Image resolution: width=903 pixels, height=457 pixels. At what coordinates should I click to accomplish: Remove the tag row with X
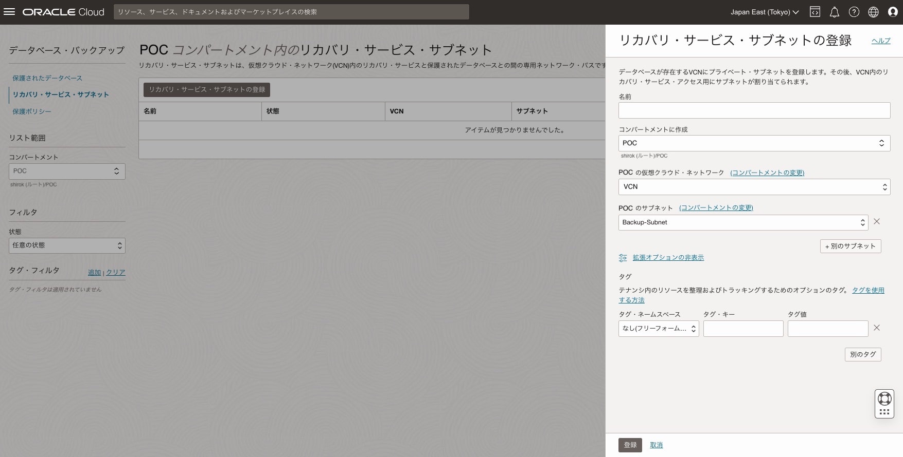coord(877,328)
